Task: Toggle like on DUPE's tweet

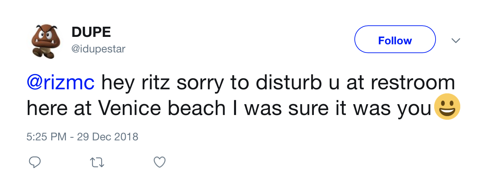Action: click(160, 162)
